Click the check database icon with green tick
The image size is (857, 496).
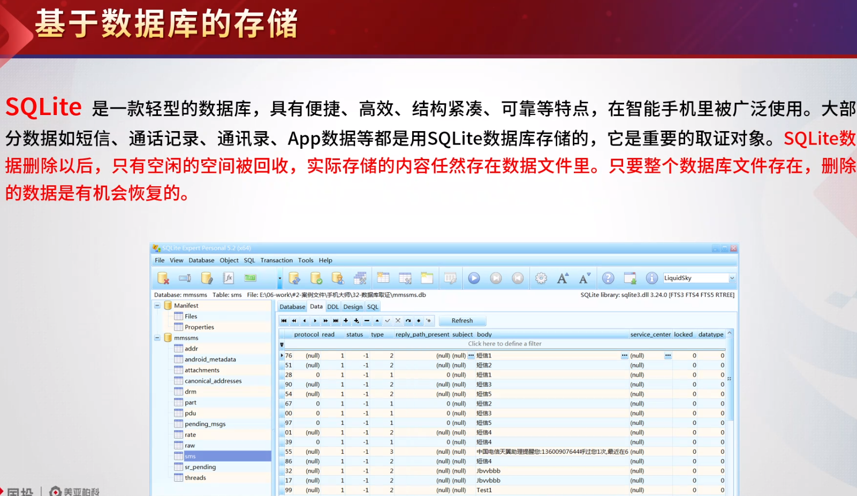(x=316, y=278)
